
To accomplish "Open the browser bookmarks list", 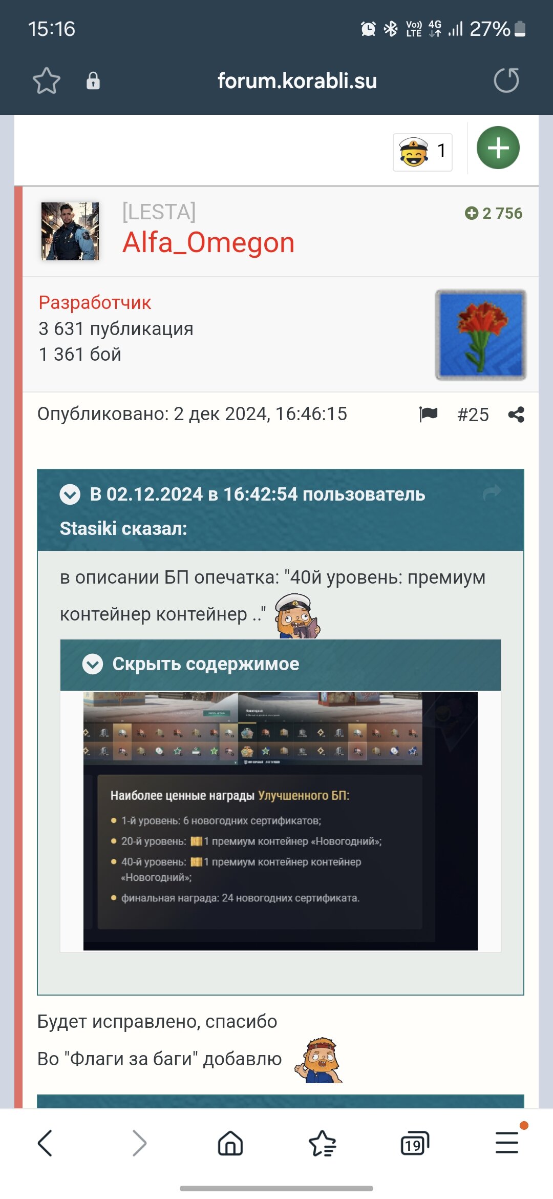I will click(x=323, y=1143).
